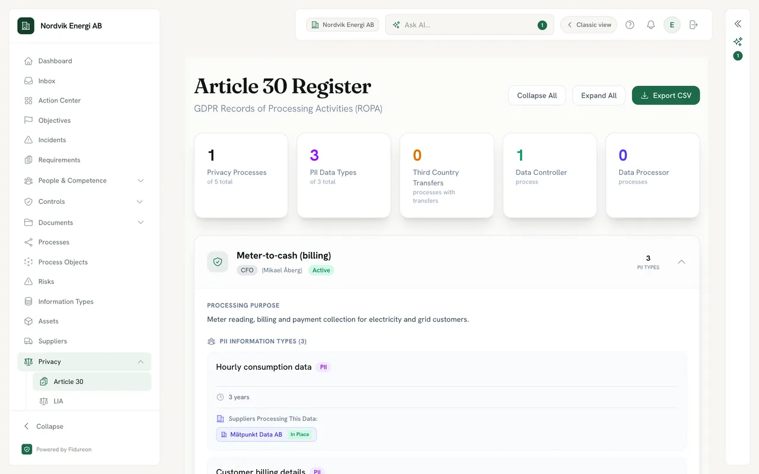Open Process Objects page
The height and width of the screenshot is (474, 759).
pos(84,262)
